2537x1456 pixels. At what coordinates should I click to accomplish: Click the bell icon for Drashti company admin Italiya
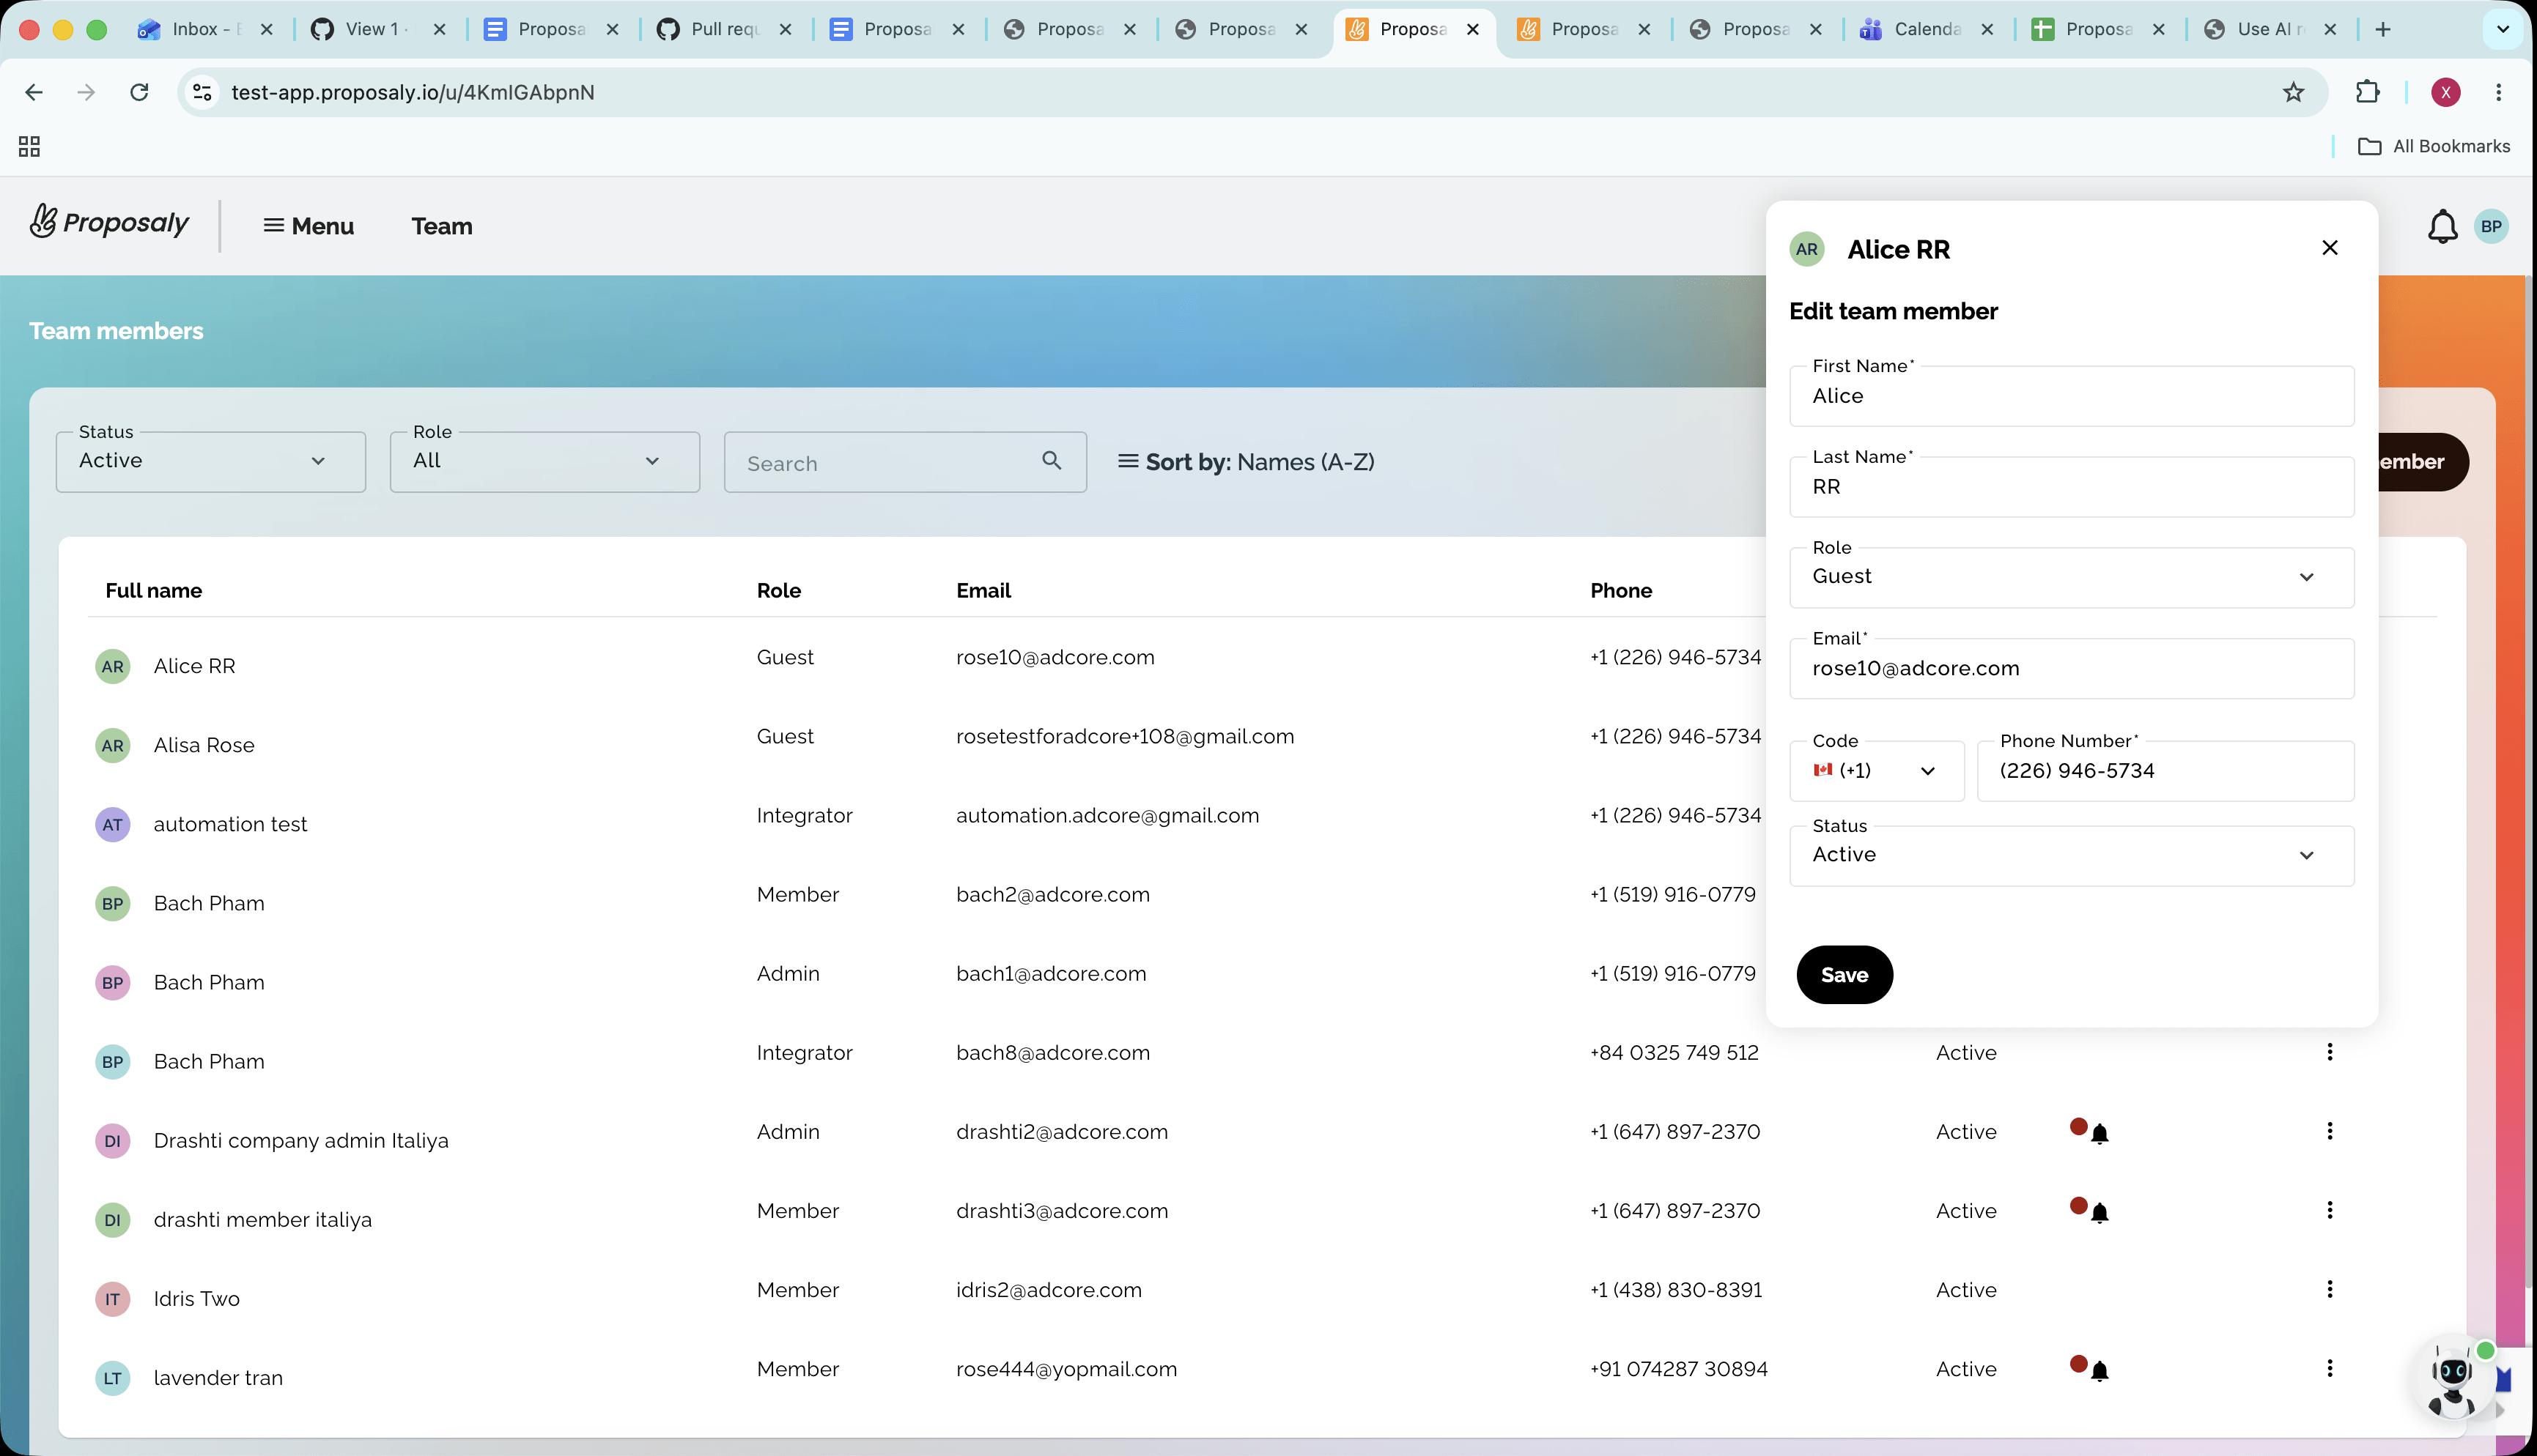click(2100, 1133)
